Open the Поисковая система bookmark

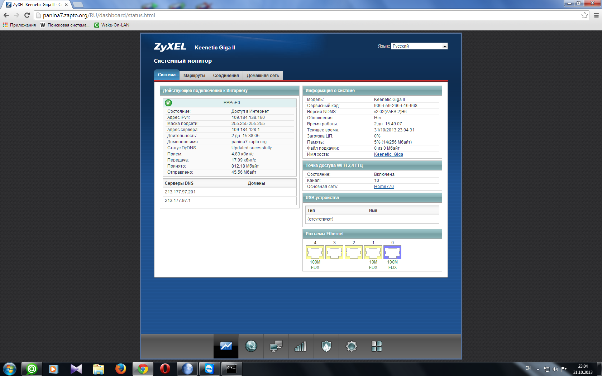tap(65, 25)
